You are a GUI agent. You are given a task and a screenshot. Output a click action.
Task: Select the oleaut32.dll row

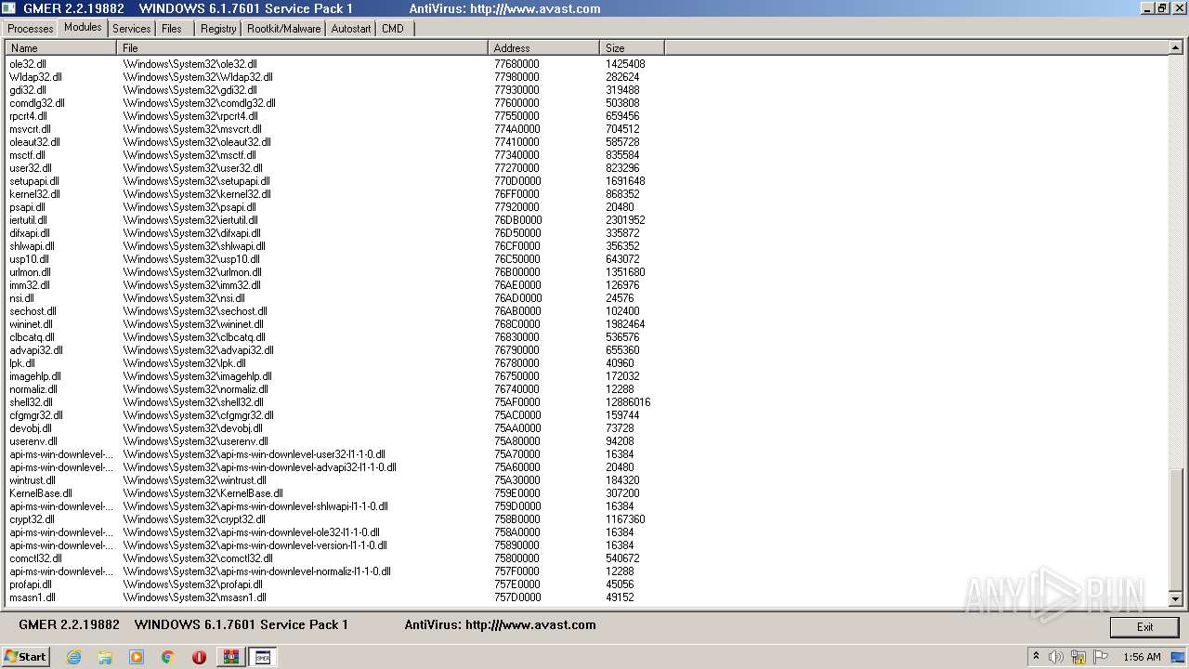tap(585, 142)
